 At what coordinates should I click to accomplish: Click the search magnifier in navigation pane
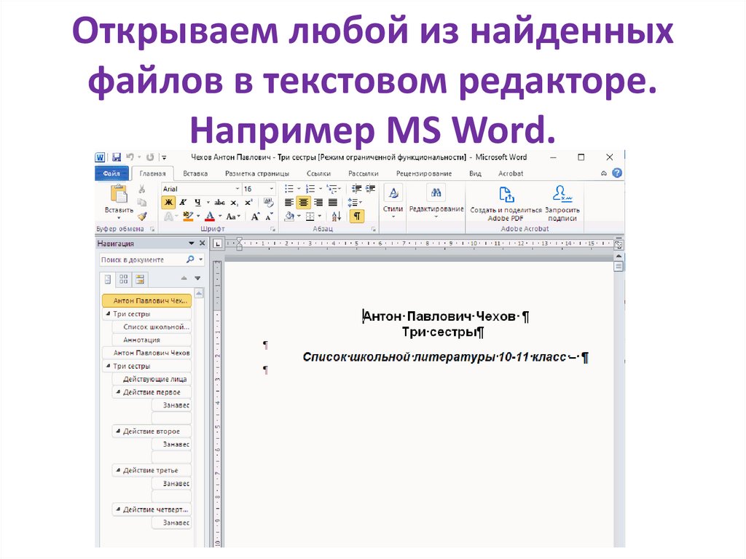(x=190, y=259)
